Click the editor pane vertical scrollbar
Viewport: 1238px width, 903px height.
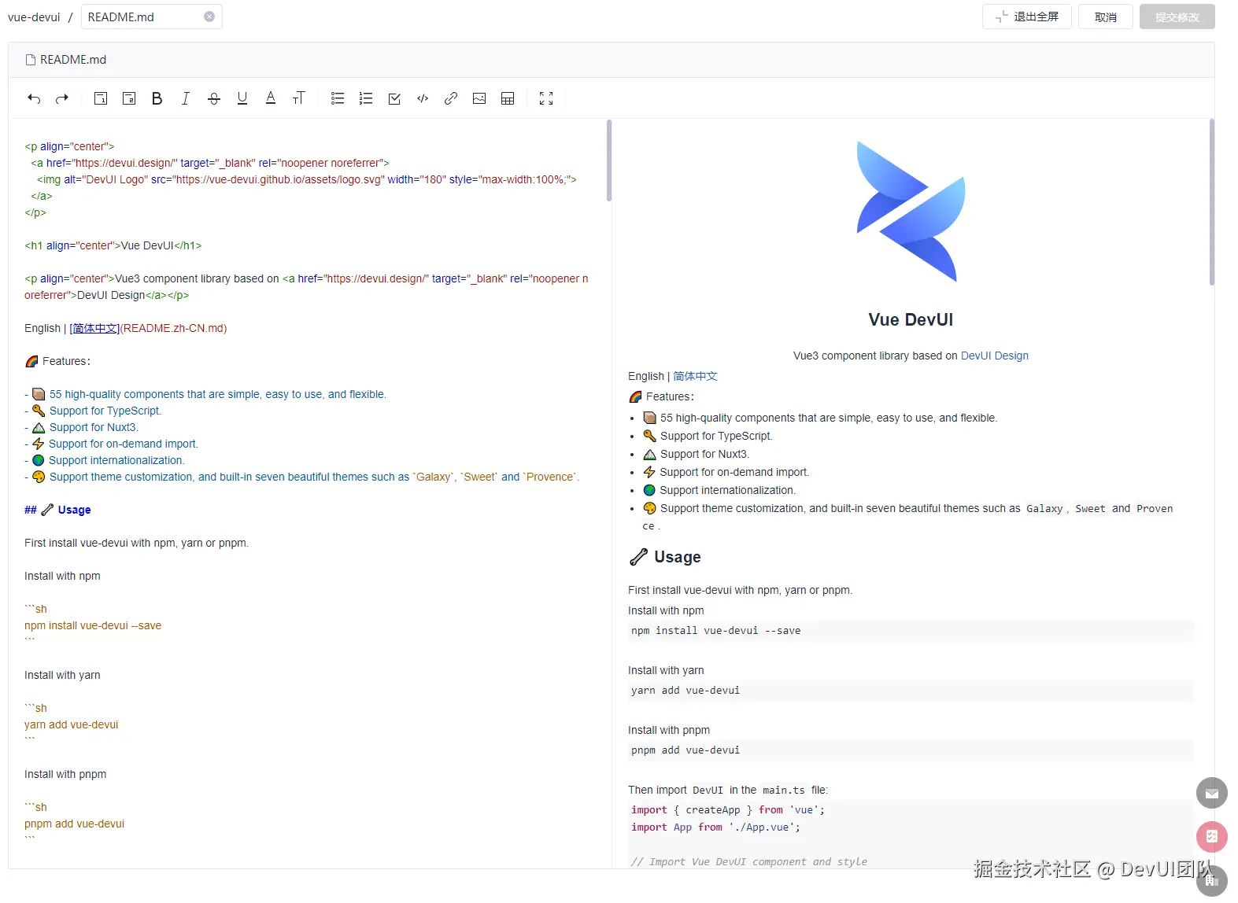(609, 160)
